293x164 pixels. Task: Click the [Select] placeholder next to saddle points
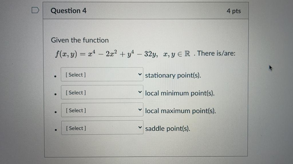(76, 128)
